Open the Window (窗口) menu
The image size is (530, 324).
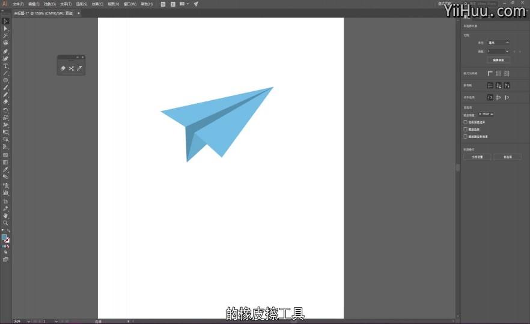[130, 4]
